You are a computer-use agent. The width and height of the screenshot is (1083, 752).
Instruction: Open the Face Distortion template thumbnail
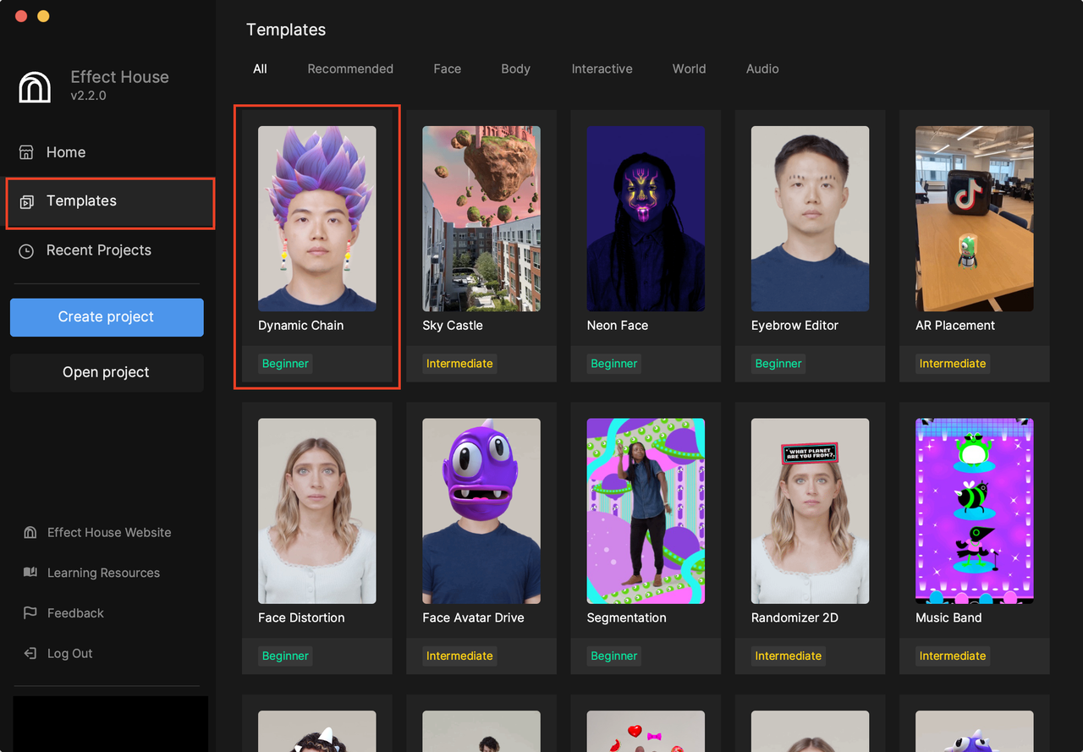[317, 511]
